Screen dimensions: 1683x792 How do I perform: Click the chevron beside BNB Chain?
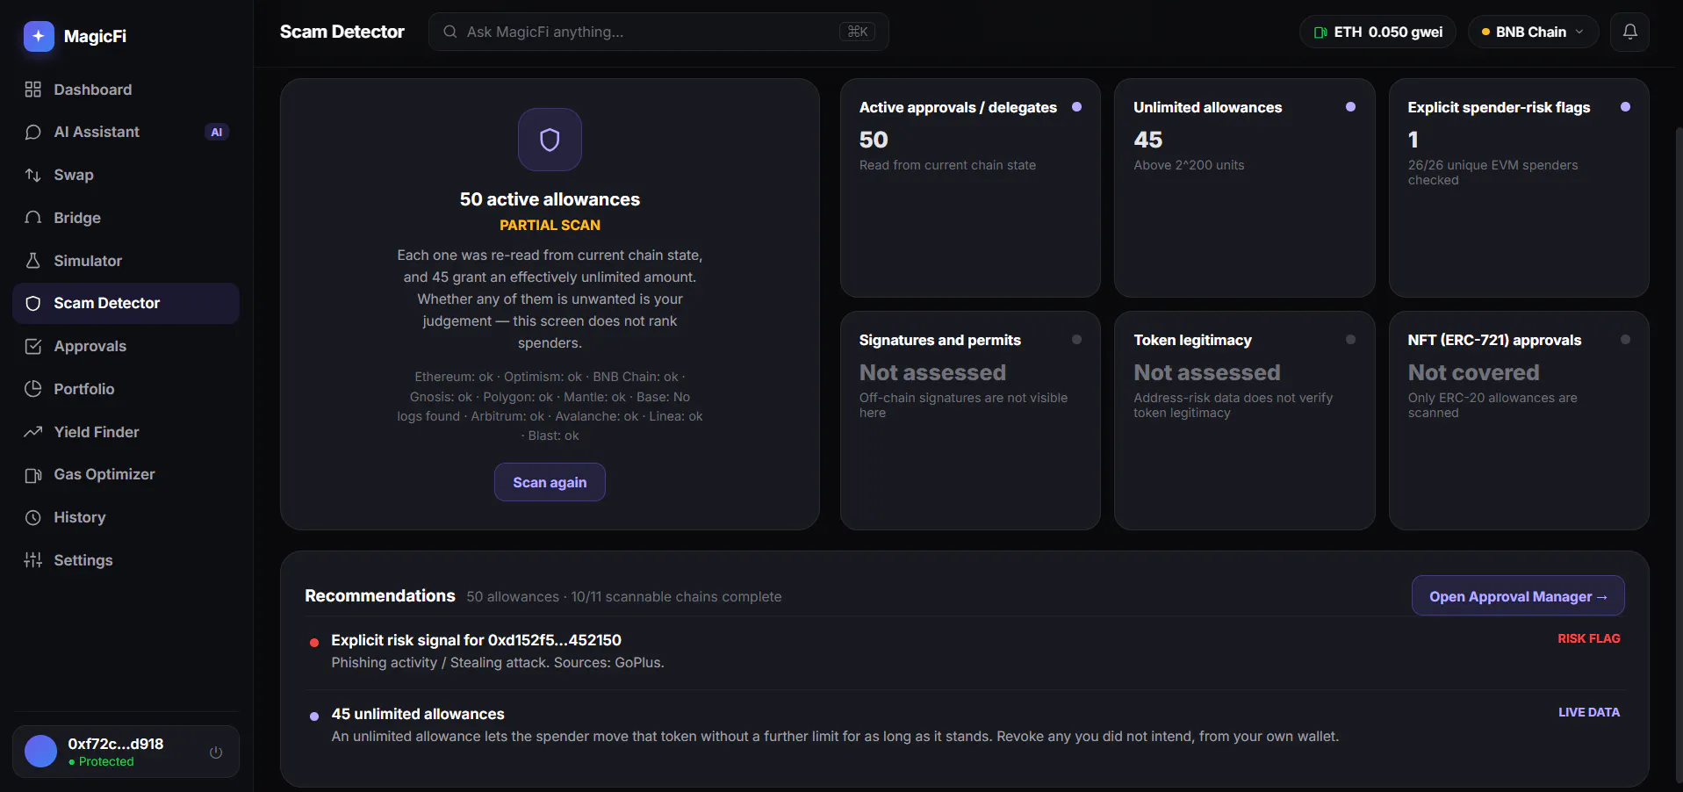(x=1579, y=32)
